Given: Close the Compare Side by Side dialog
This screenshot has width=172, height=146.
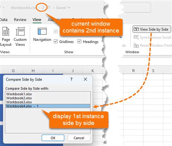Looking at the screenshot, I should 85,79.
